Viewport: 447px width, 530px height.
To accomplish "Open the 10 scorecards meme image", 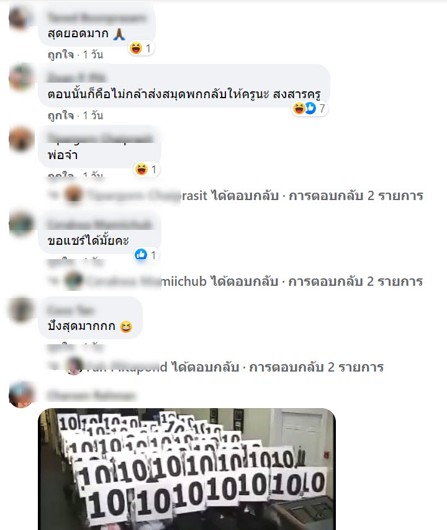I will coord(187,469).
